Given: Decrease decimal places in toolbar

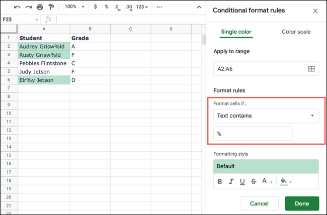Looking at the screenshot, I should [x=117, y=7].
